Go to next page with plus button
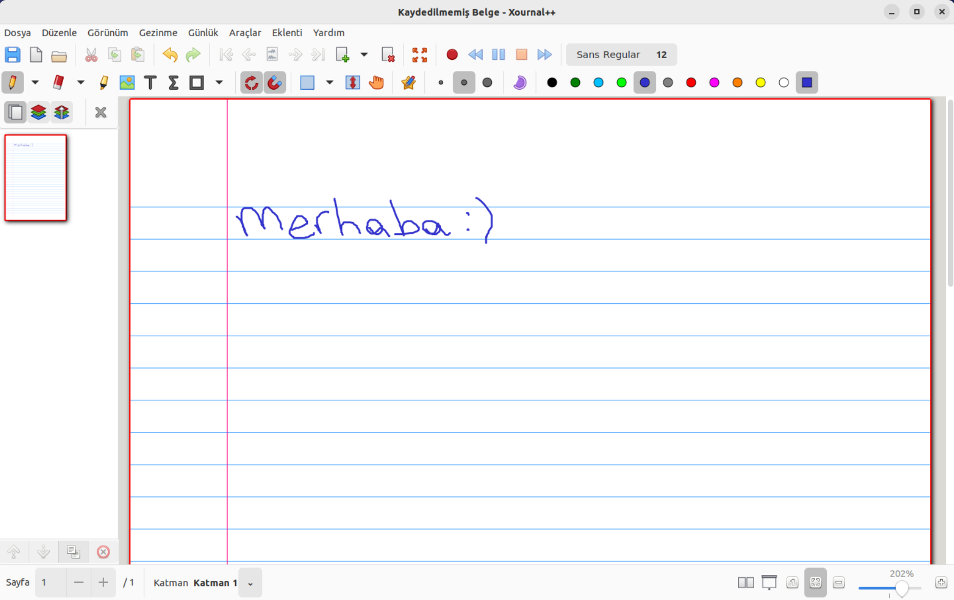The width and height of the screenshot is (954, 600). (103, 582)
